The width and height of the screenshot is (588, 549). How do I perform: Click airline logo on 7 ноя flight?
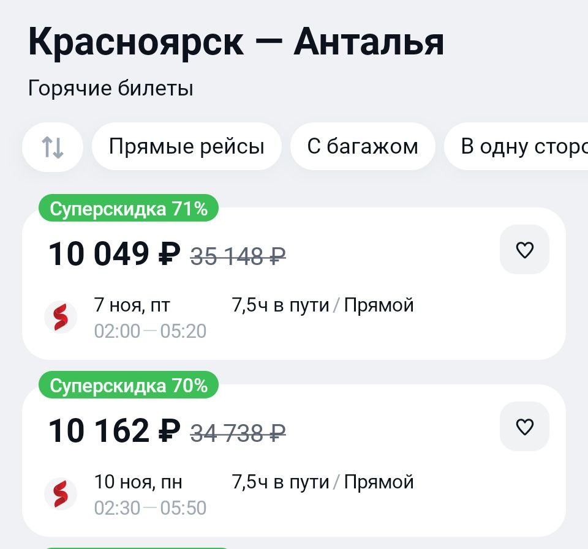pos(61,318)
